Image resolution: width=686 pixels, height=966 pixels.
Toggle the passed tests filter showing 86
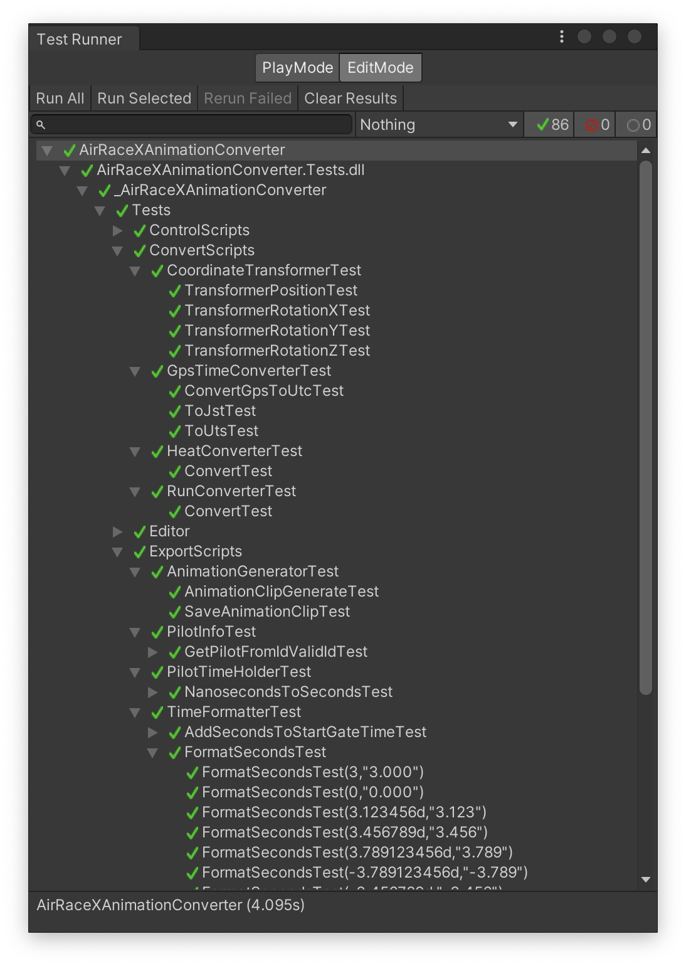pos(549,125)
